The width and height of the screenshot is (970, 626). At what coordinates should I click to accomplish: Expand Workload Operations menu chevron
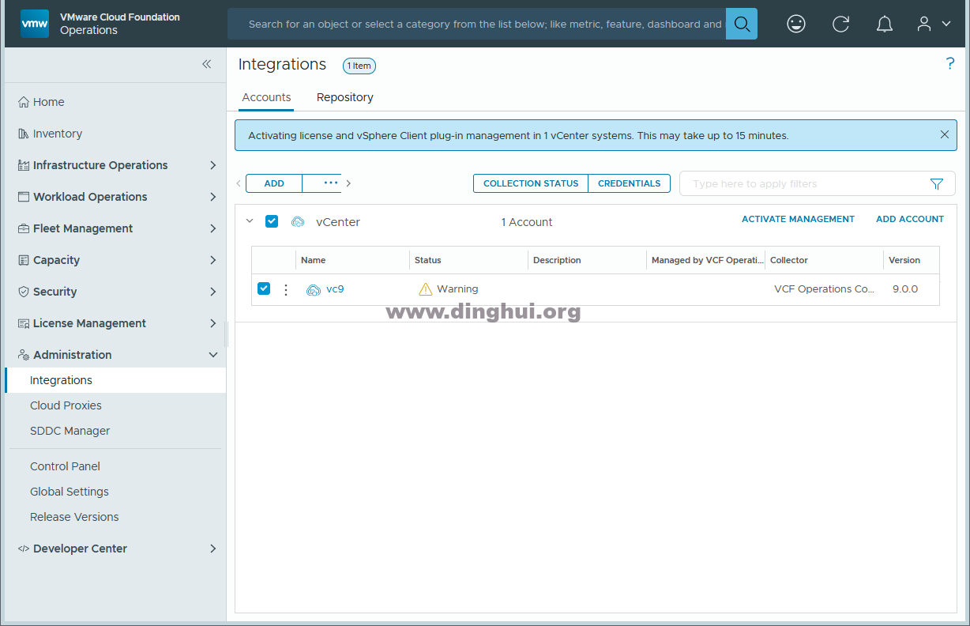pos(213,197)
